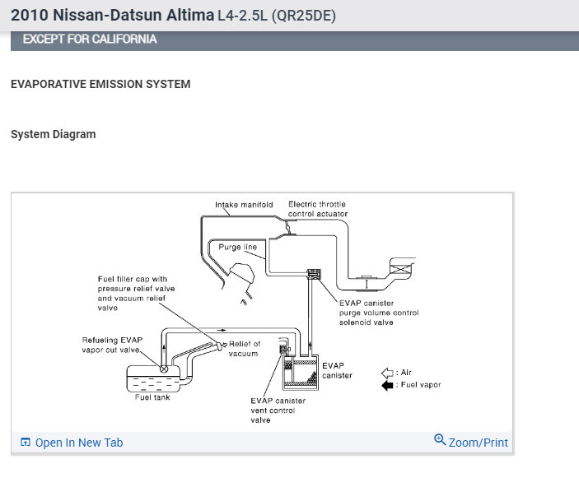Click the 'L4-2.5L (QR25DE)' engine text
Image resolution: width=579 pixels, height=487 pixels.
pos(277,16)
